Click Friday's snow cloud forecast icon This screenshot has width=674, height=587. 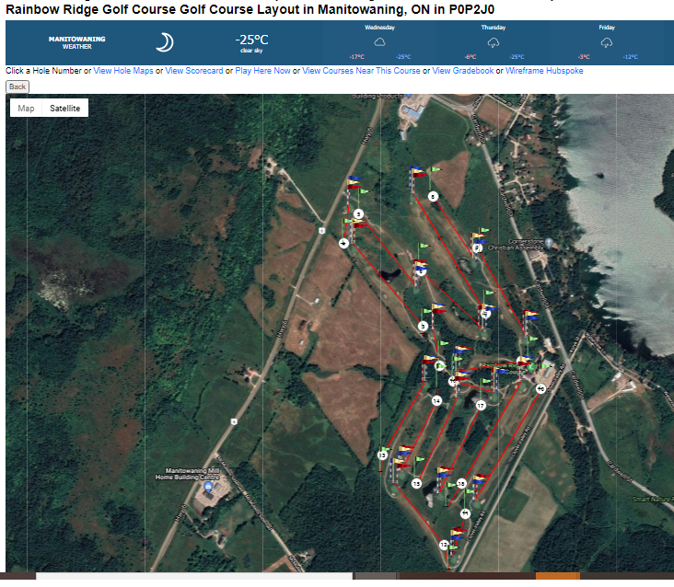pyautogui.click(x=607, y=42)
